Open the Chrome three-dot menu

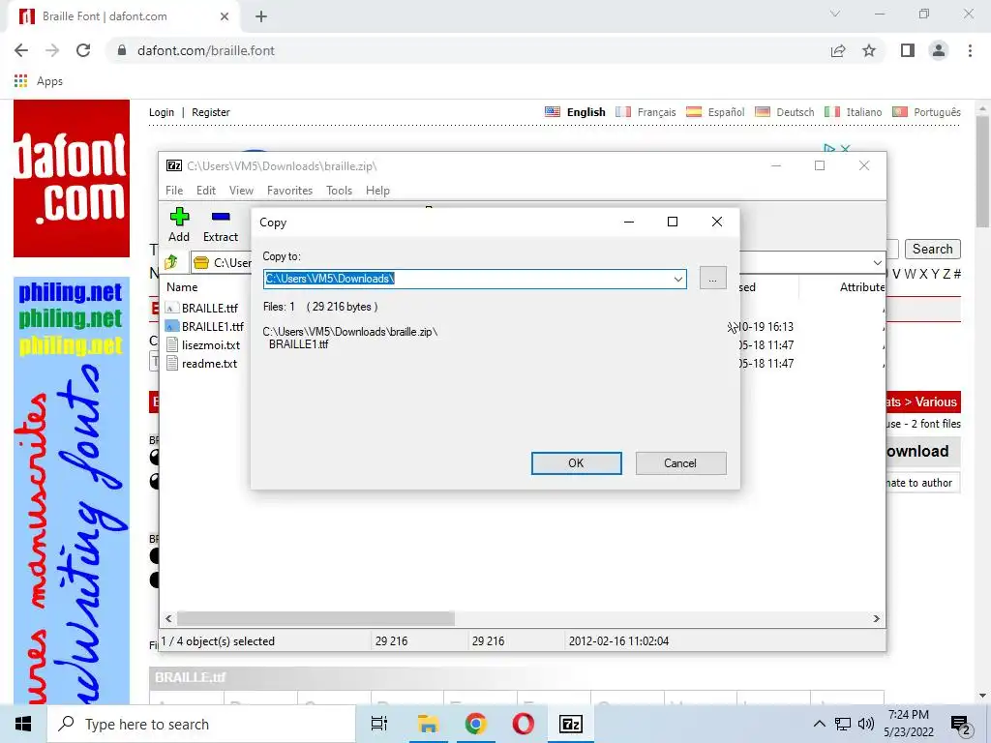point(970,50)
